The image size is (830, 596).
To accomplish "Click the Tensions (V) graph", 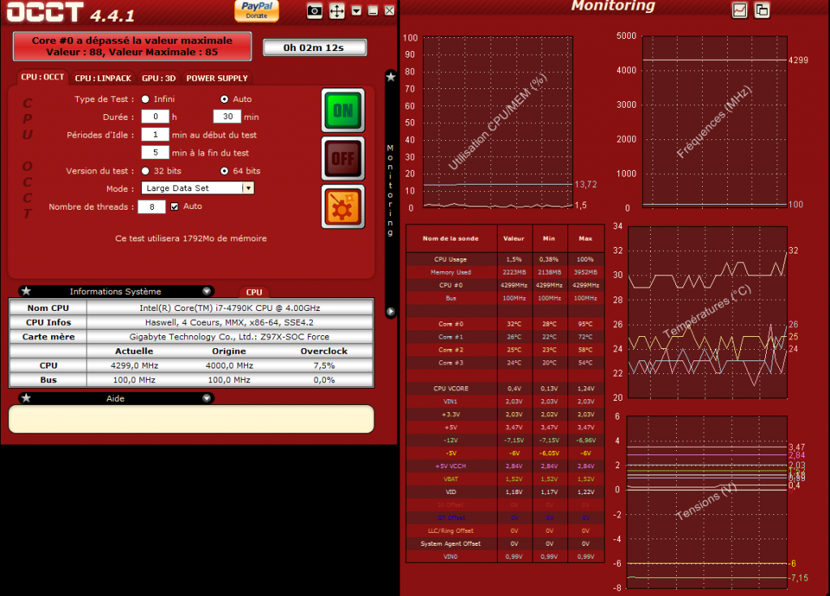I will click(707, 502).
